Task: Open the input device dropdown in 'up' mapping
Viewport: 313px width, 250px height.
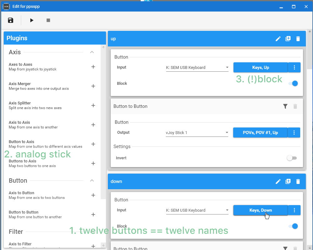Action: 197,68
